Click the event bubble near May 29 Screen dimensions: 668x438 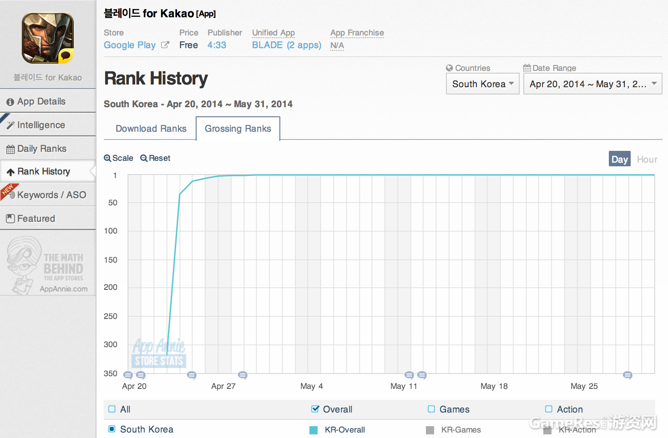(x=628, y=375)
